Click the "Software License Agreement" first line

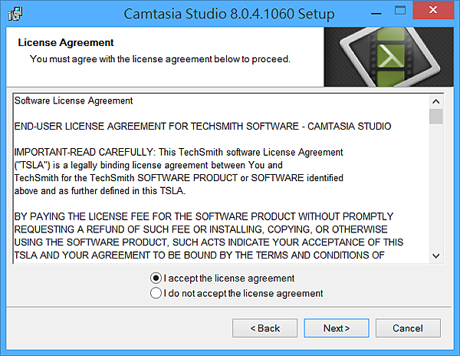pos(74,101)
